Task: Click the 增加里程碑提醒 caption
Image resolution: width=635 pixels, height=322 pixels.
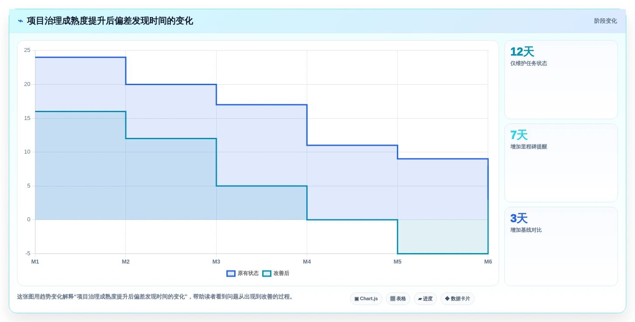Action: (529, 147)
